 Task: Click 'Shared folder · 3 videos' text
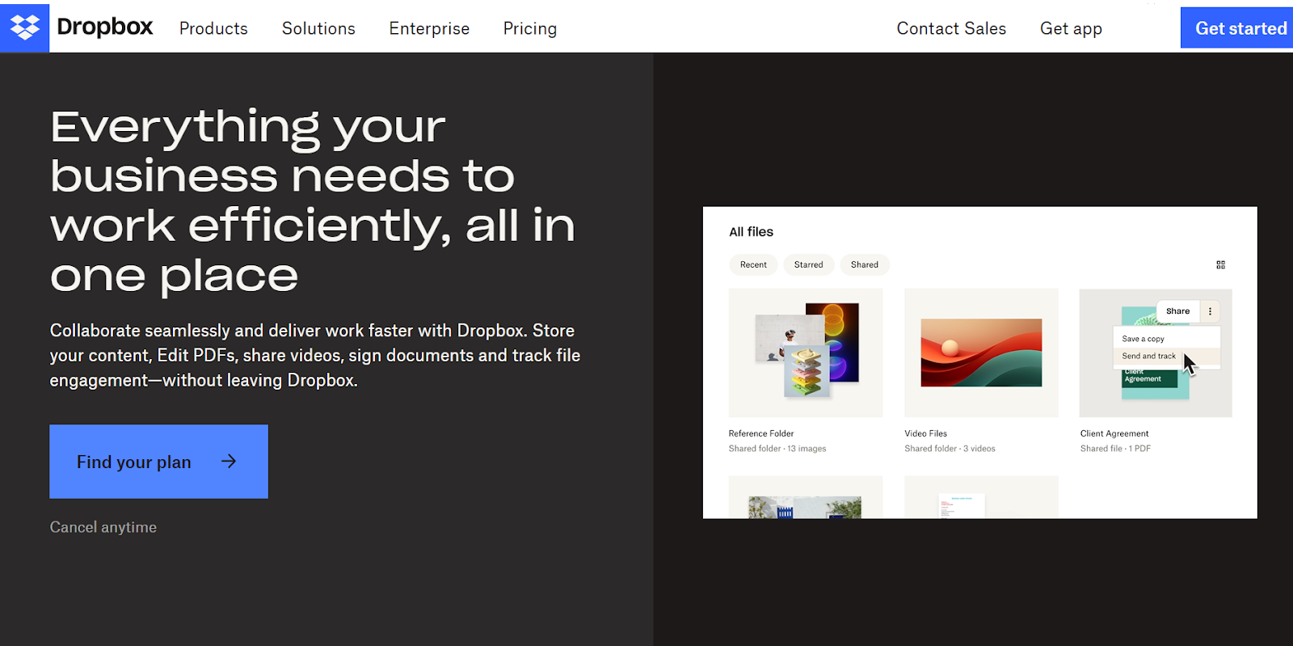click(950, 449)
